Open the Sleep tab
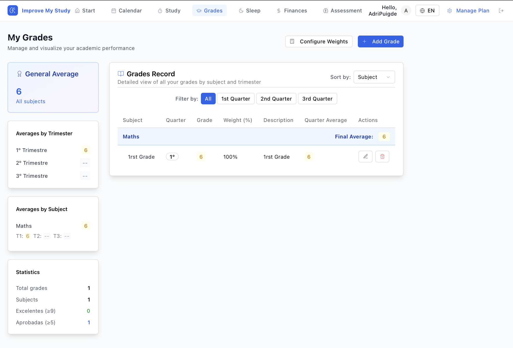The image size is (513, 348). 250,11
